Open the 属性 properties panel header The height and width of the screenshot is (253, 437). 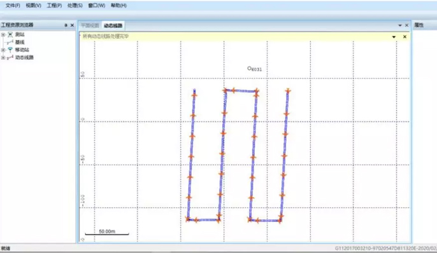click(x=419, y=25)
